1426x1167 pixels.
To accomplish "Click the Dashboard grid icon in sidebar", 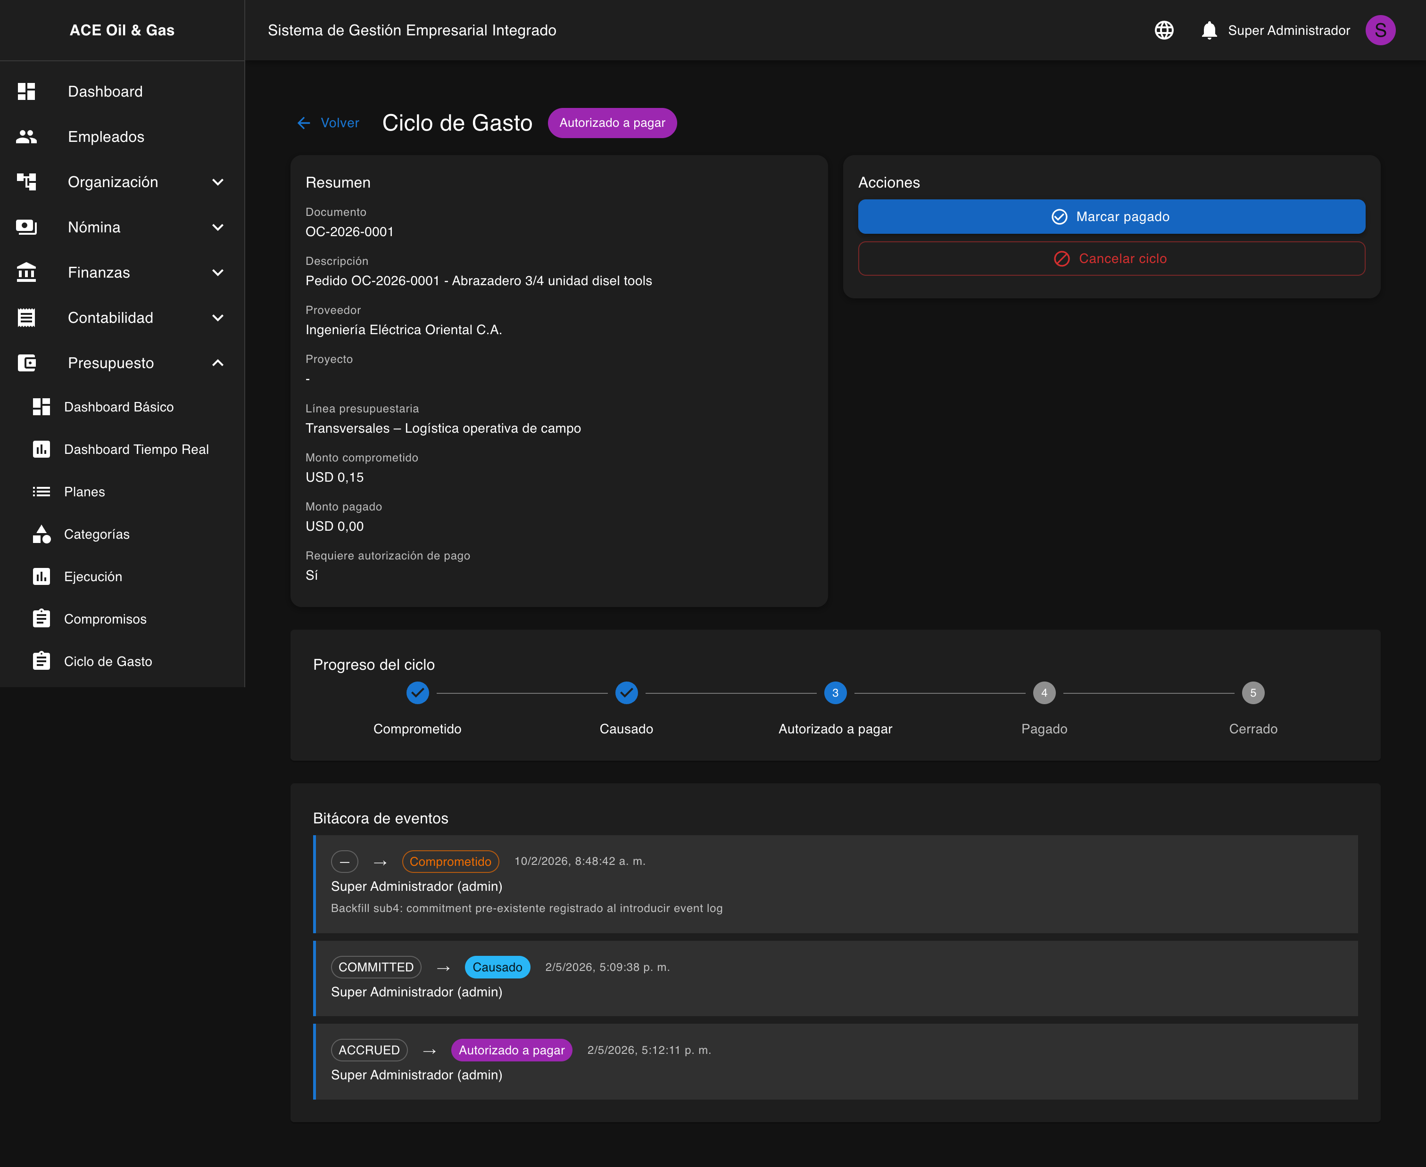I will pos(26,91).
